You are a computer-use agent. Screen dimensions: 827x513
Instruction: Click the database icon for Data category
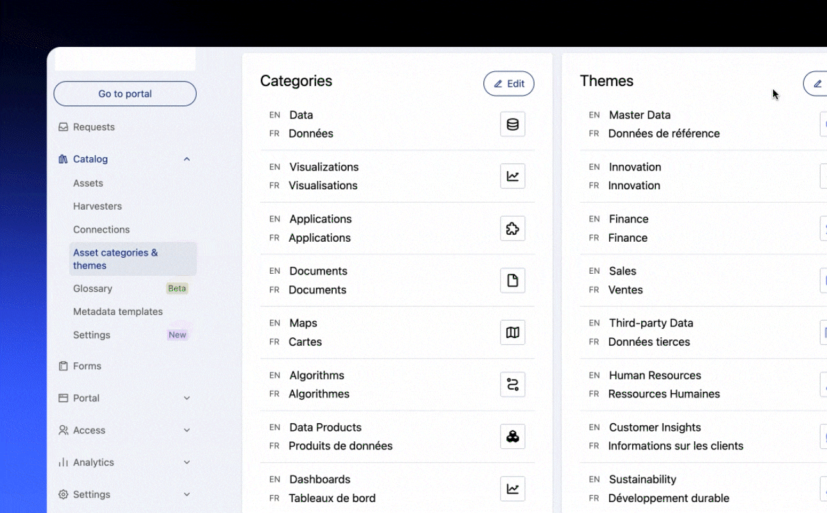click(512, 124)
